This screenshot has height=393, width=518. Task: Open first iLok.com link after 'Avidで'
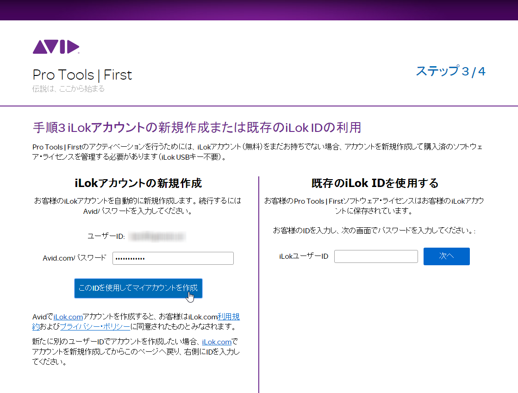tap(68, 317)
